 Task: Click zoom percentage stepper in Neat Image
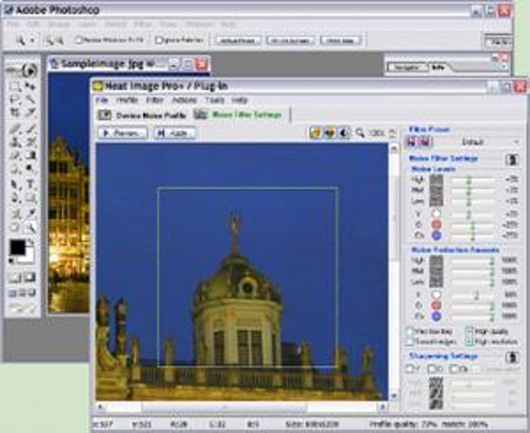[x=392, y=133]
